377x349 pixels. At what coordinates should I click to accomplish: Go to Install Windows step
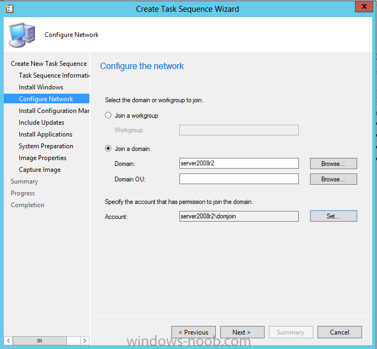coord(41,87)
